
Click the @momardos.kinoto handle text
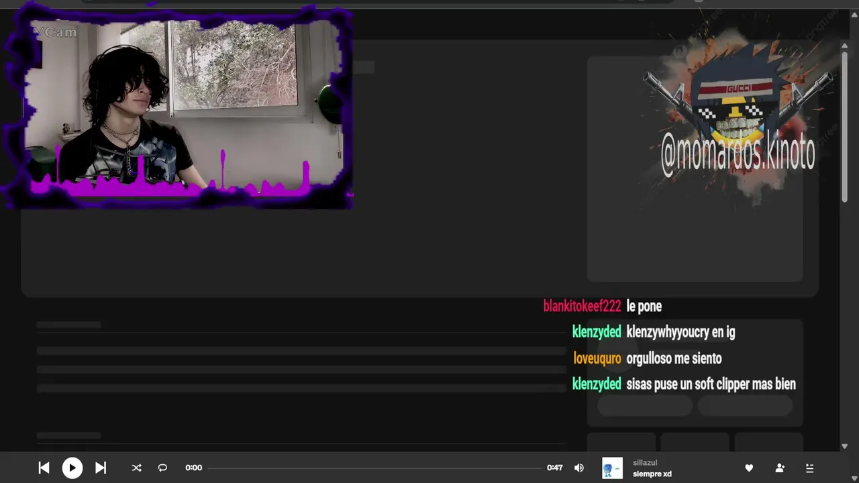click(x=738, y=154)
